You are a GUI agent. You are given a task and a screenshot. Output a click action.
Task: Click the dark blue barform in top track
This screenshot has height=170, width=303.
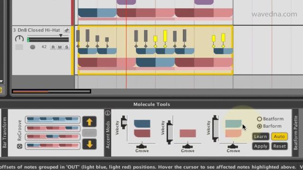coord(88,13)
